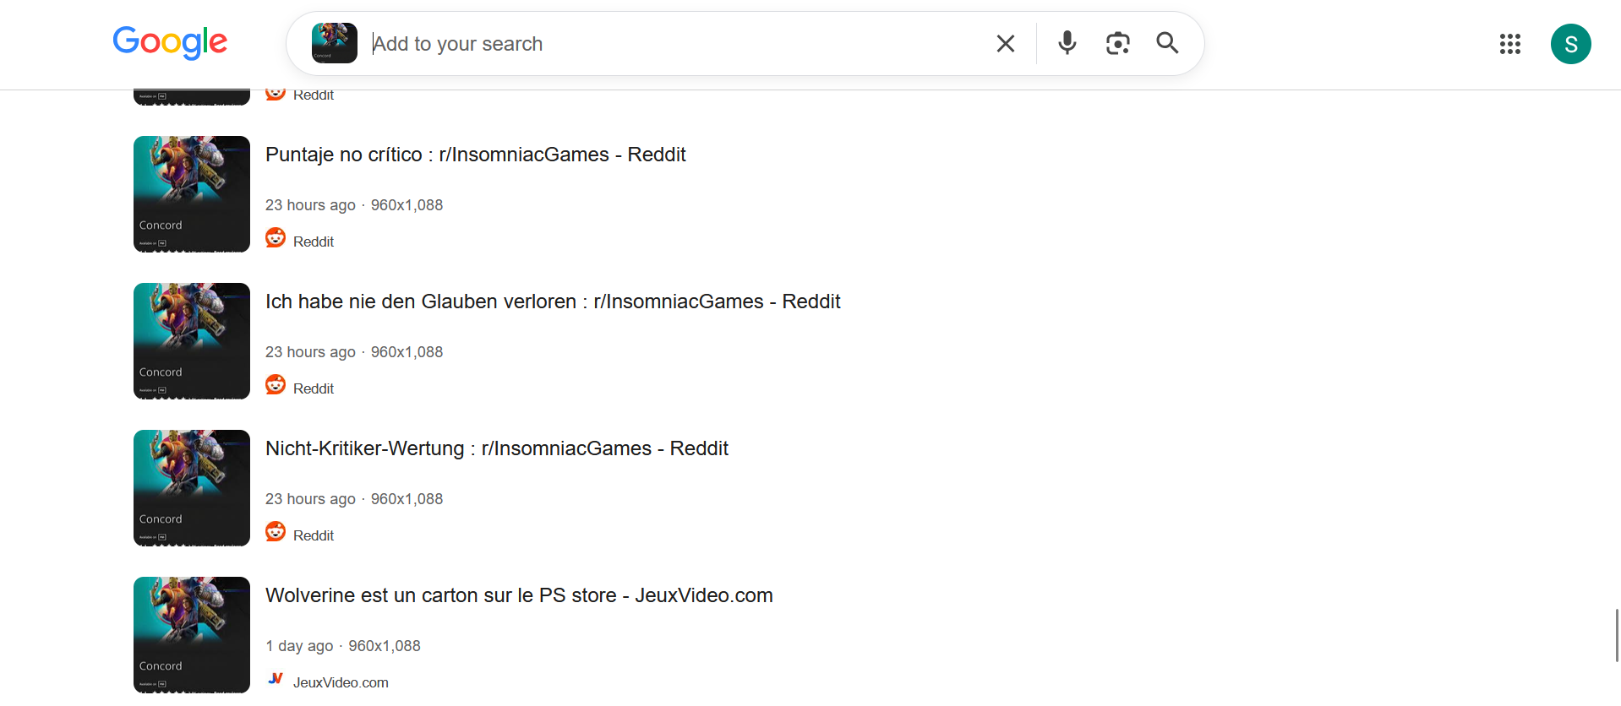Click the JeuxVideo.com site icon
Image resolution: width=1621 pixels, height=706 pixels.
276,679
